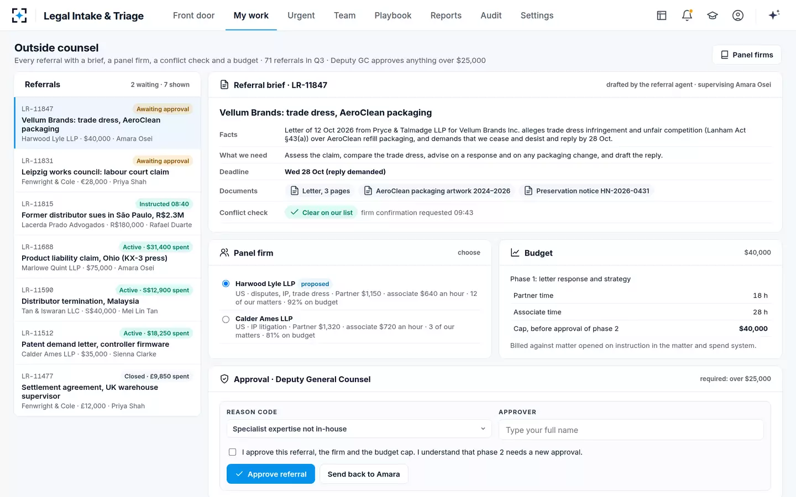Click the 'Clear on our list' conflict badge

pyautogui.click(x=322, y=213)
